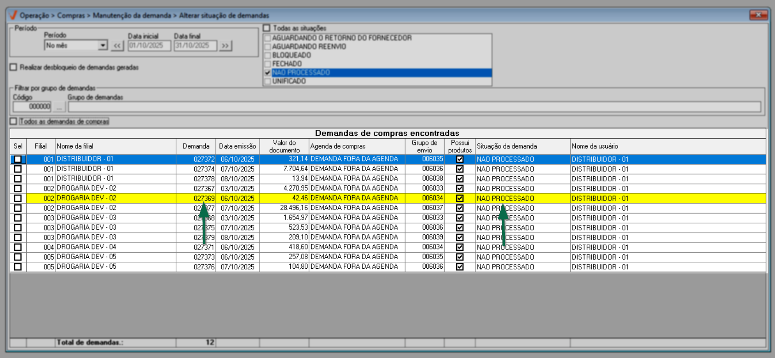Select row checkbox for demand 027372
775x358 pixels.
[x=18, y=159]
